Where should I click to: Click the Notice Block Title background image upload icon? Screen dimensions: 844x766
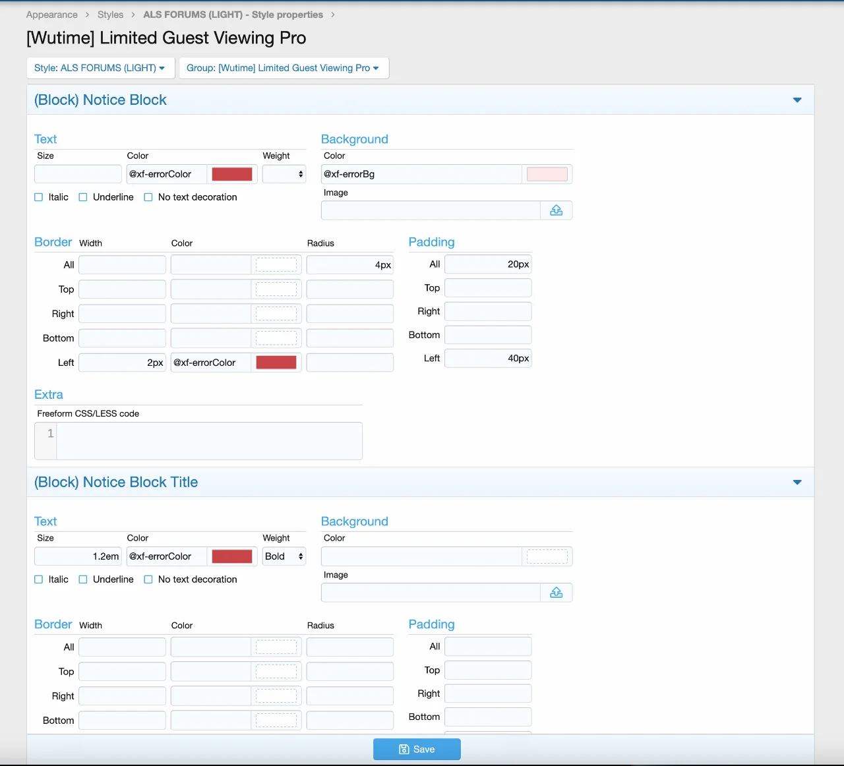pos(556,593)
